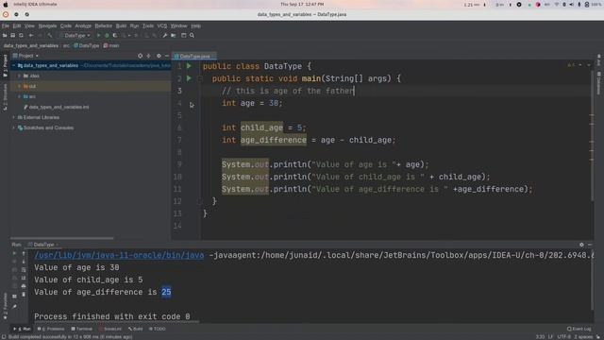Toggle soft-wrap icon in Run console sidebar
Viewport: 604px width, 340px height.
(24, 270)
